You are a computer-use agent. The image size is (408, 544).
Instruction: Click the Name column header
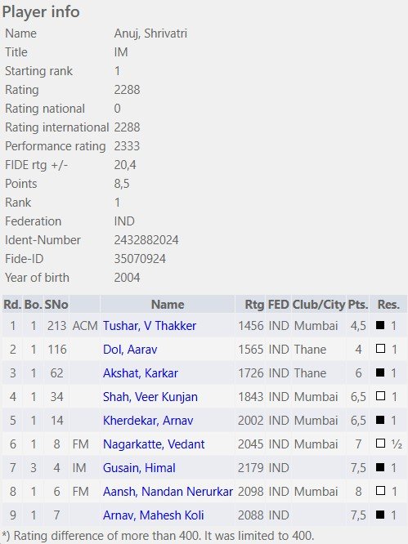168,305
